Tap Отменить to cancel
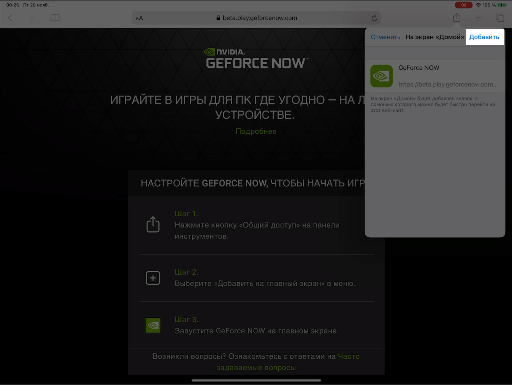Viewport: 512px width, 385px height. point(385,37)
